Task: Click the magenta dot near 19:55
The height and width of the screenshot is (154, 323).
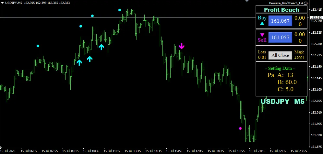Action: point(240,128)
